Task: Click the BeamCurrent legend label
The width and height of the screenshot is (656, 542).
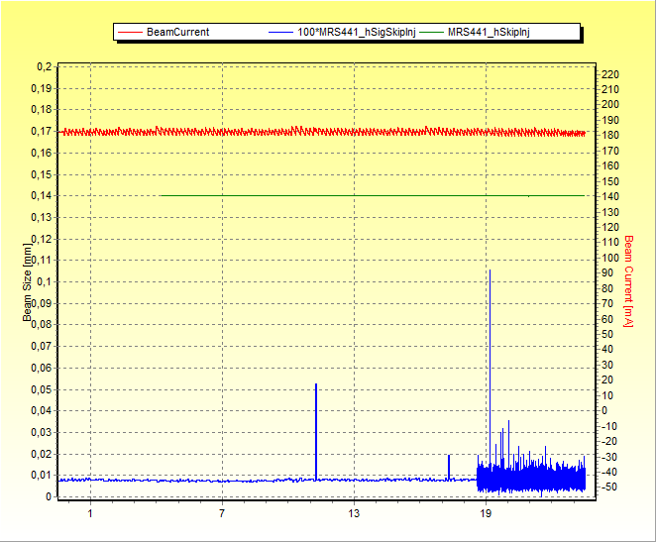Action: pos(177,32)
